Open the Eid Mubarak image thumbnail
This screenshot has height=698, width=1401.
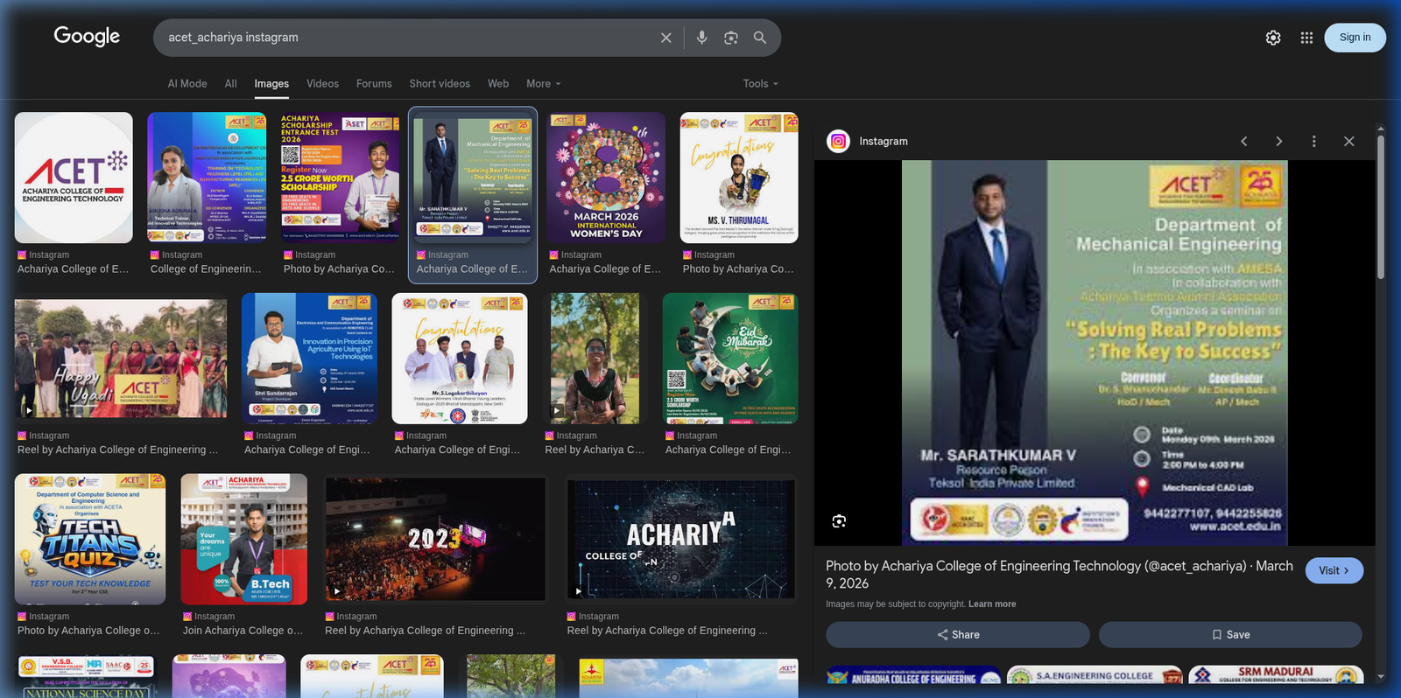tap(730, 359)
